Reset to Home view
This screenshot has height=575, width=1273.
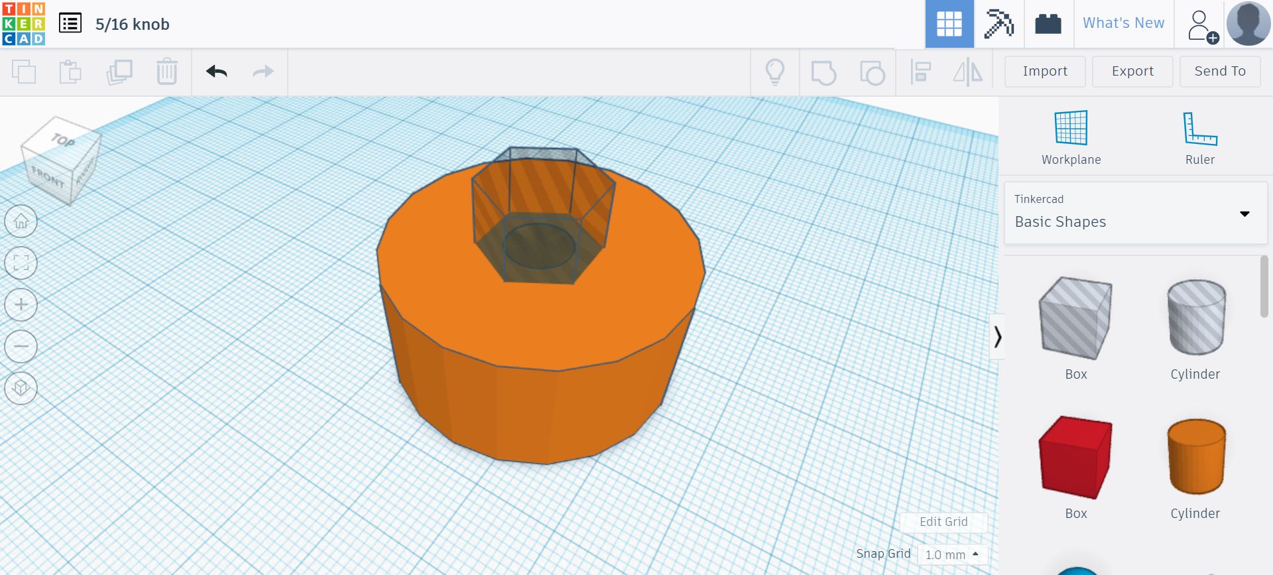21,222
